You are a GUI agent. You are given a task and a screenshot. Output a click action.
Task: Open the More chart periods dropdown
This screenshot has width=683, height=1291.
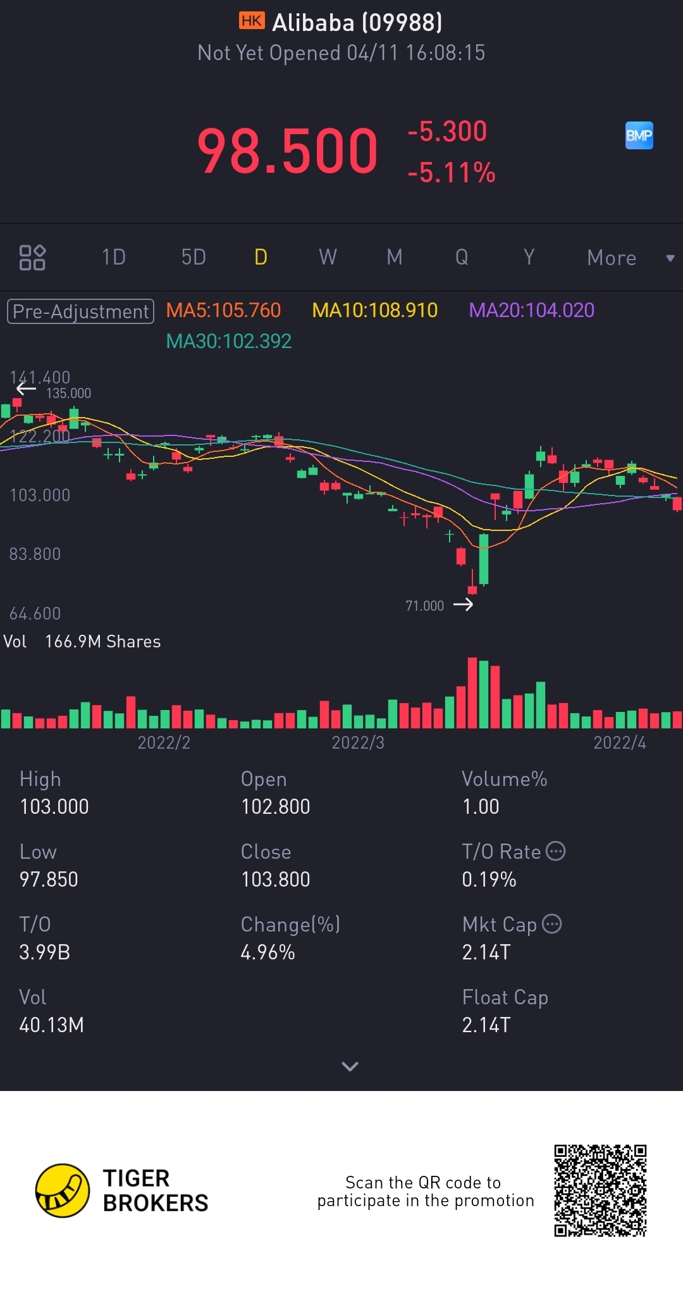click(631, 258)
